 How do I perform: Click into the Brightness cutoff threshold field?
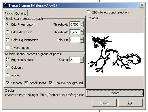(75, 24)
